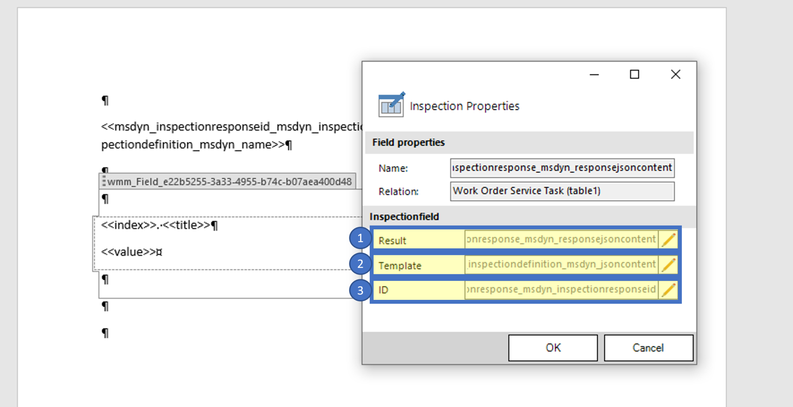The width and height of the screenshot is (793, 407).
Task: Select the Relation field showing Work Order Service Task
Action: pos(561,191)
